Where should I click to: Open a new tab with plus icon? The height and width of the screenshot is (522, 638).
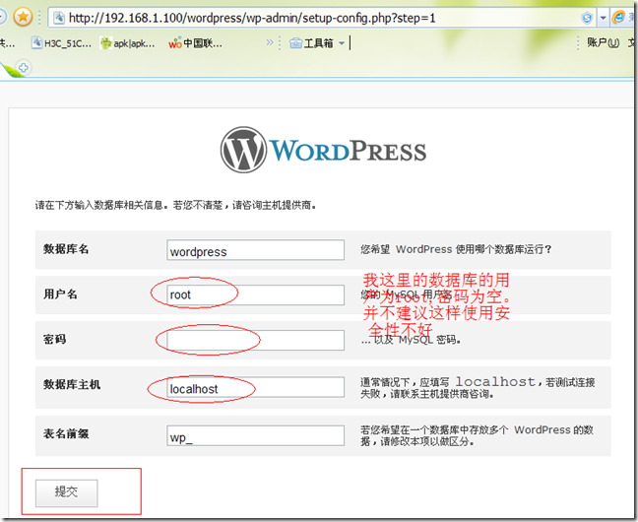point(24,68)
